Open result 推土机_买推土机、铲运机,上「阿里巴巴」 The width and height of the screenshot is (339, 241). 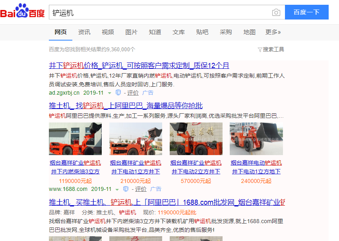167,202
